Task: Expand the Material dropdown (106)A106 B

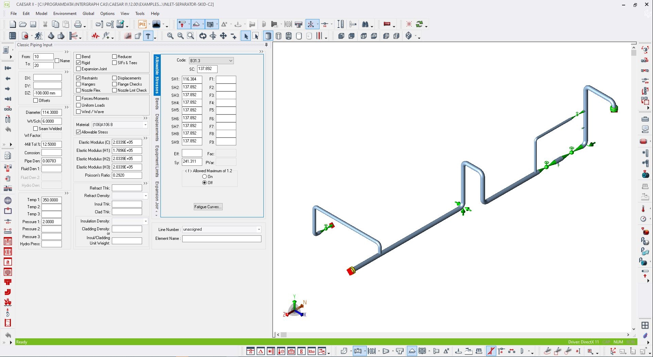Action: coord(145,125)
